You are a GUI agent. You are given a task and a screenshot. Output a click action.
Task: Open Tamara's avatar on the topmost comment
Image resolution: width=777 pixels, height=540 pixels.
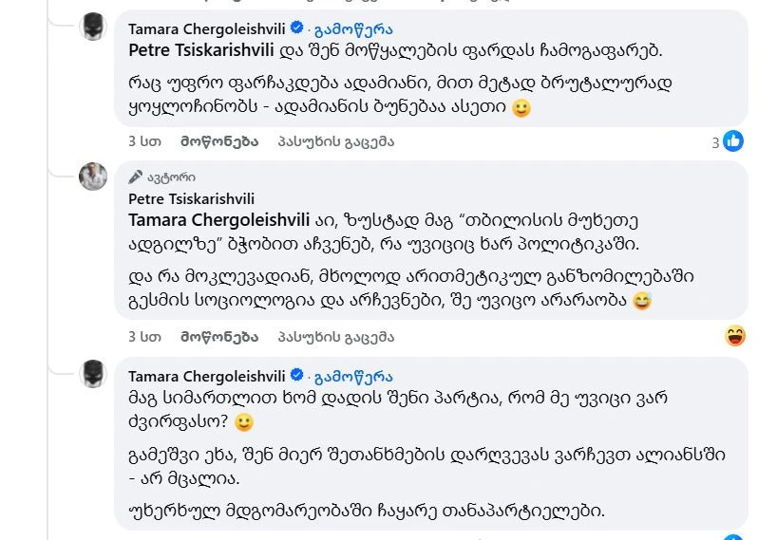93,27
